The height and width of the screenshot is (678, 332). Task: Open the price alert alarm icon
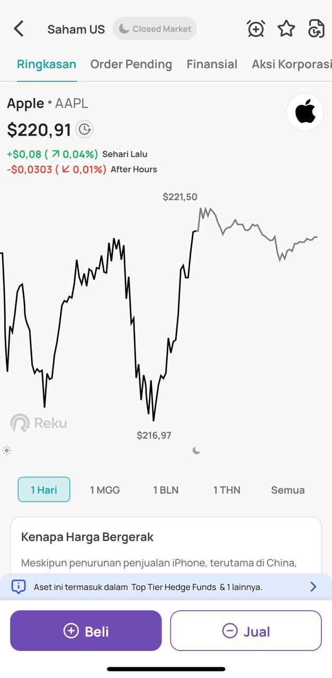point(256,29)
